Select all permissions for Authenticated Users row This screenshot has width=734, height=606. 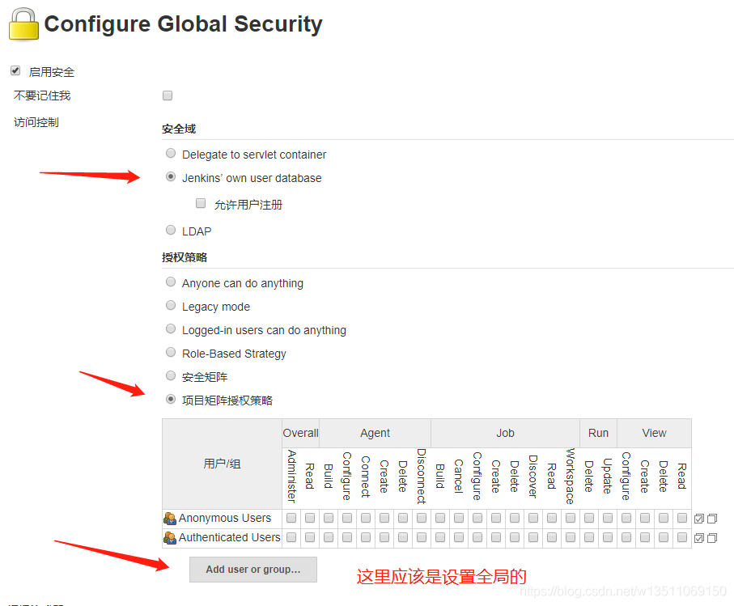point(699,538)
